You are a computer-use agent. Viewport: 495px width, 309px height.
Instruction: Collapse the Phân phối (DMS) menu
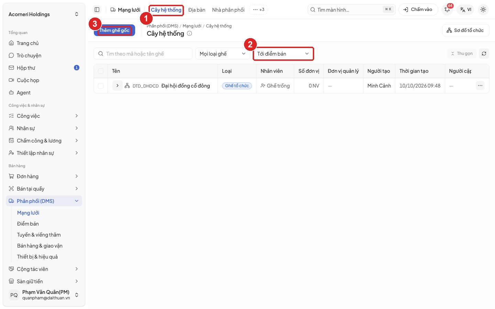(44, 201)
